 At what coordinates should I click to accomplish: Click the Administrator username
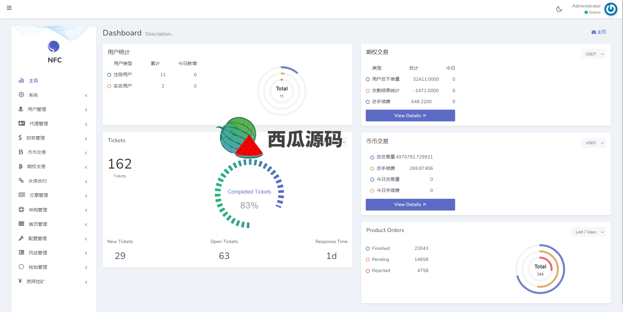click(x=586, y=6)
